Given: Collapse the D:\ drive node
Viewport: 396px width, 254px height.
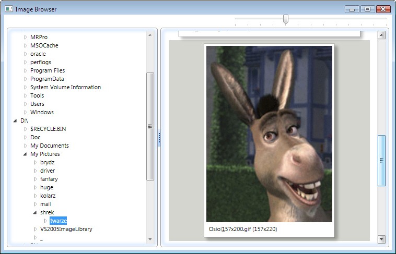Looking at the screenshot, I should pos(15,121).
